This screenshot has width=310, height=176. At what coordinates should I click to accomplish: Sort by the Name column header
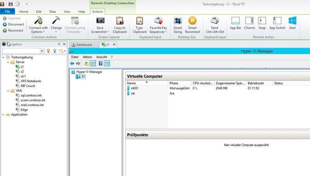click(147, 83)
